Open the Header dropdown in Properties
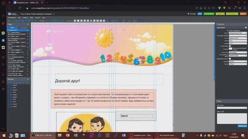Image resolution: width=248 pixels, height=139 pixels. pyautogui.click(x=238, y=61)
